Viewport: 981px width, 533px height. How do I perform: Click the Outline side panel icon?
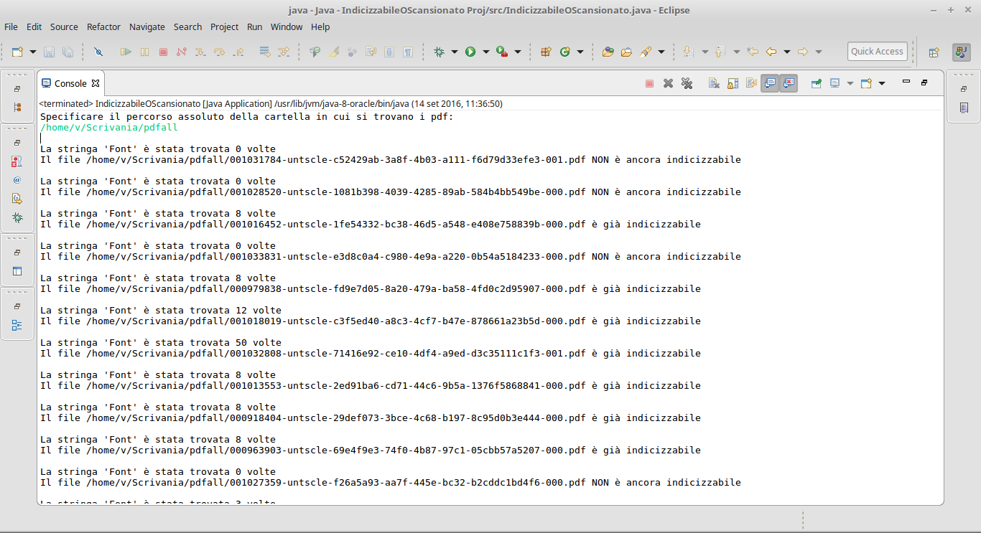17,325
